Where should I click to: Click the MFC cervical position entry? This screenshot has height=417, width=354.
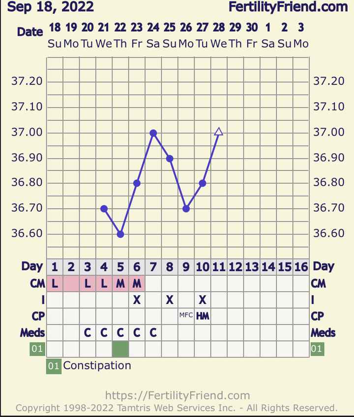tap(186, 316)
